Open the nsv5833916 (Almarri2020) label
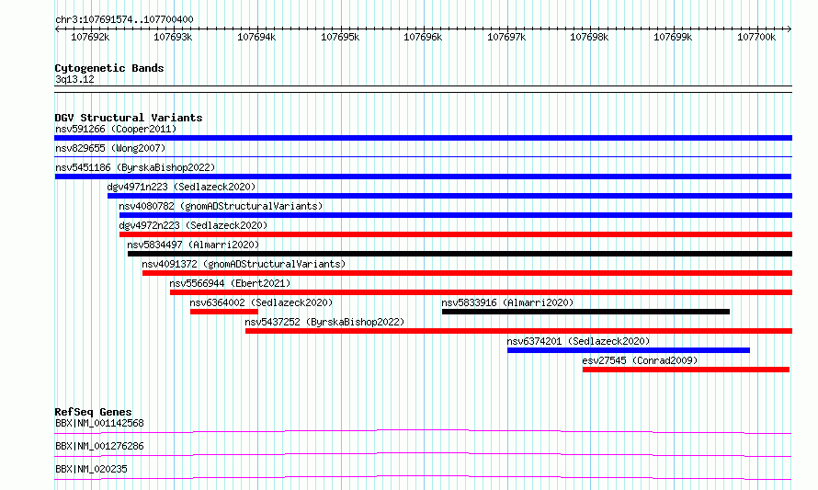This screenshot has width=818, height=490. pyautogui.click(x=507, y=302)
